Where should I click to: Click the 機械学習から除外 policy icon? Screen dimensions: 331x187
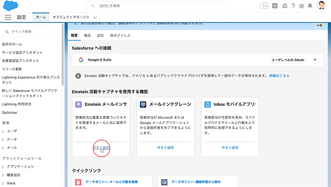(x=164, y=182)
